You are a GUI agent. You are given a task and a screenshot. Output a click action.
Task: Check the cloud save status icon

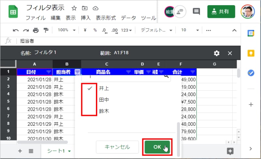tap(96, 8)
